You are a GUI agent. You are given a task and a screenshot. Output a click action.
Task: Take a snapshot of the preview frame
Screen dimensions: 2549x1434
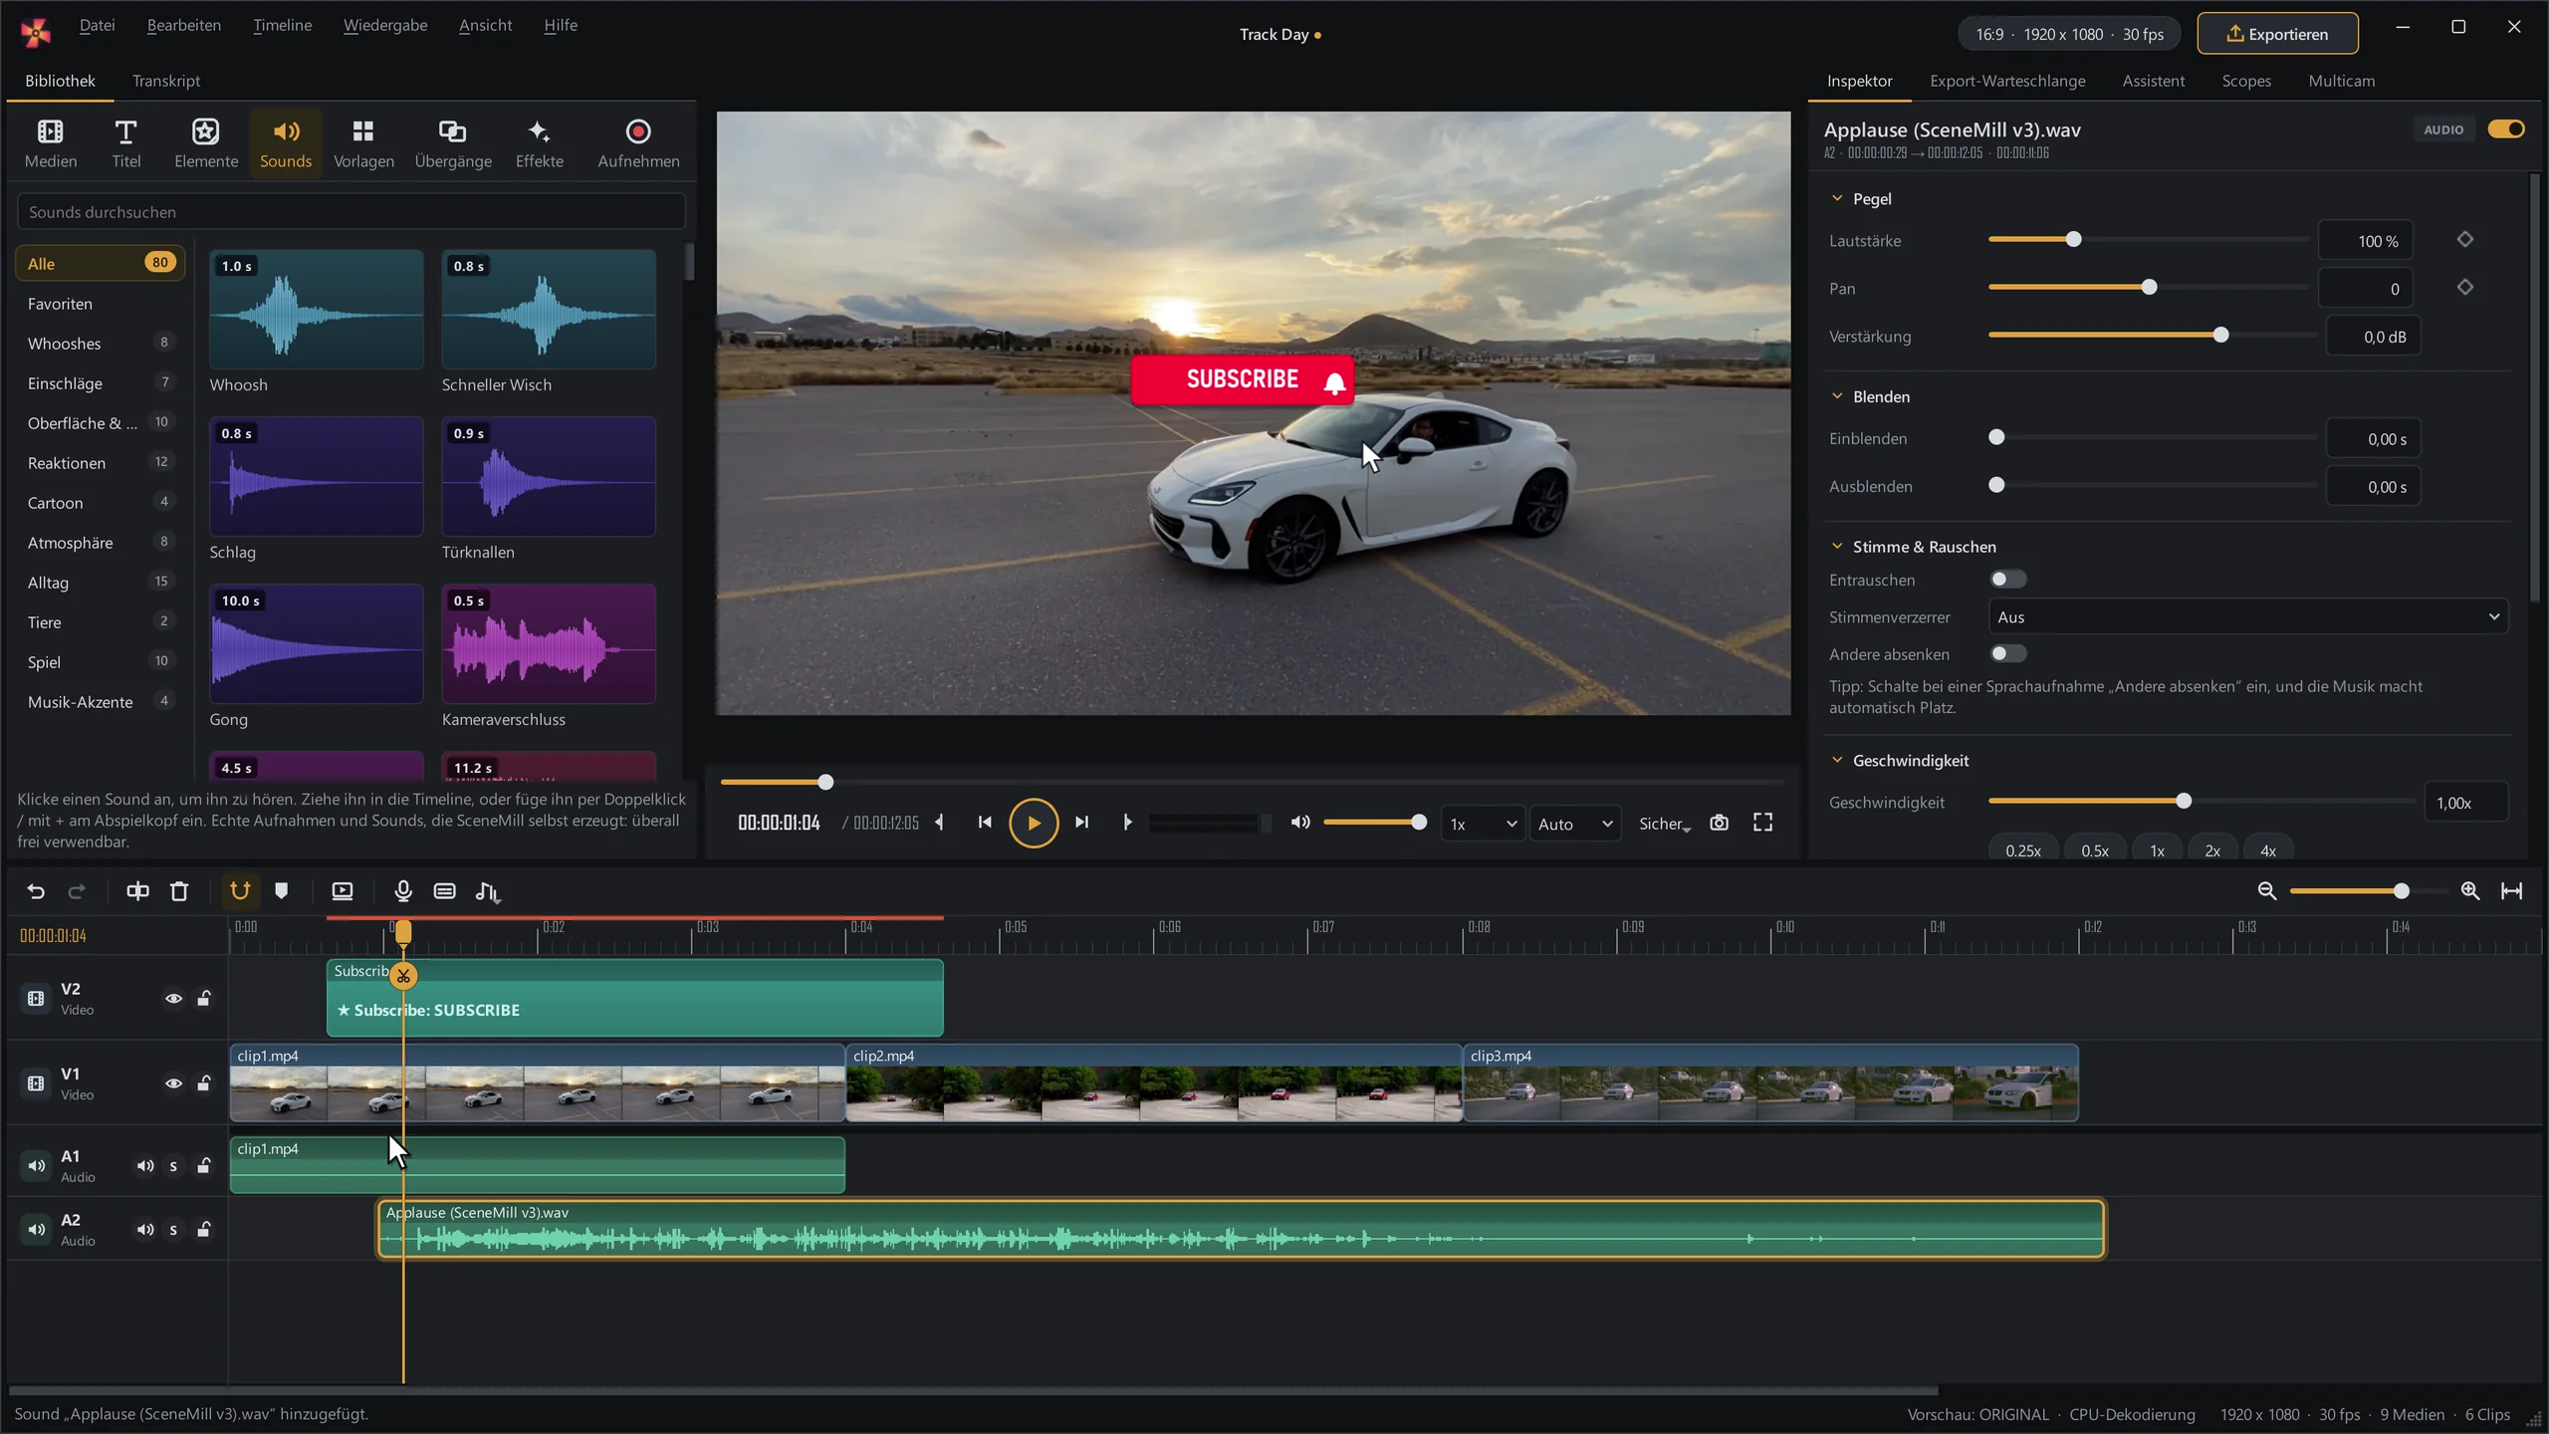point(1719,823)
